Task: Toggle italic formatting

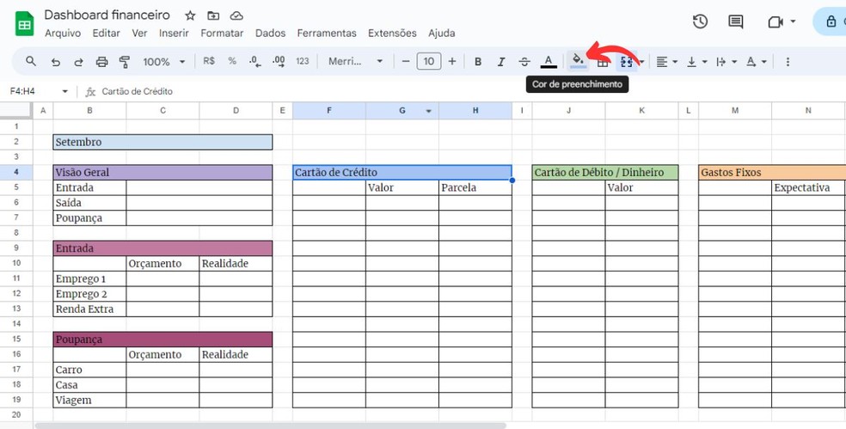Action: pyautogui.click(x=501, y=62)
